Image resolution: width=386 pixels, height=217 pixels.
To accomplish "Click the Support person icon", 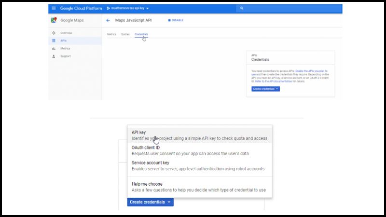I will click(x=54, y=56).
